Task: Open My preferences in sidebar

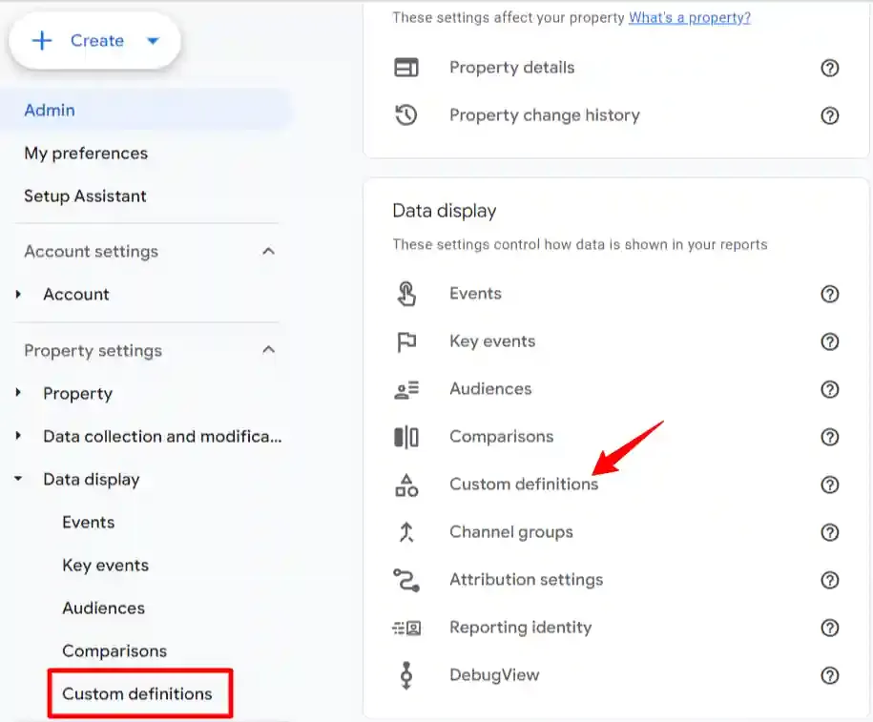Action: tap(86, 154)
